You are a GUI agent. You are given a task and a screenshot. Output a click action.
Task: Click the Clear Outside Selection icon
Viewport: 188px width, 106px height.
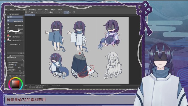[x=48, y=13]
